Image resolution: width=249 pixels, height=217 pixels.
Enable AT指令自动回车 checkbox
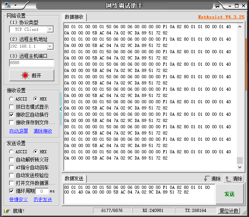click(11, 167)
